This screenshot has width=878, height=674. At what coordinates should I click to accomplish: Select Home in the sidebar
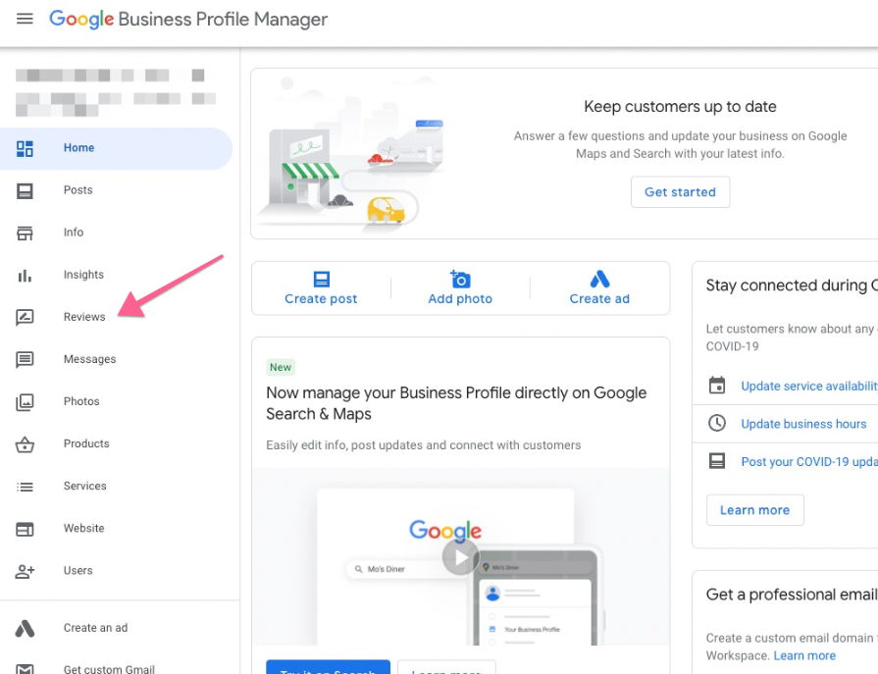point(78,148)
